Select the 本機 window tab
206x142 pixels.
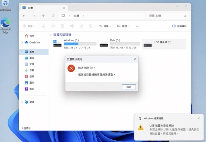click(x=44, y=8)
